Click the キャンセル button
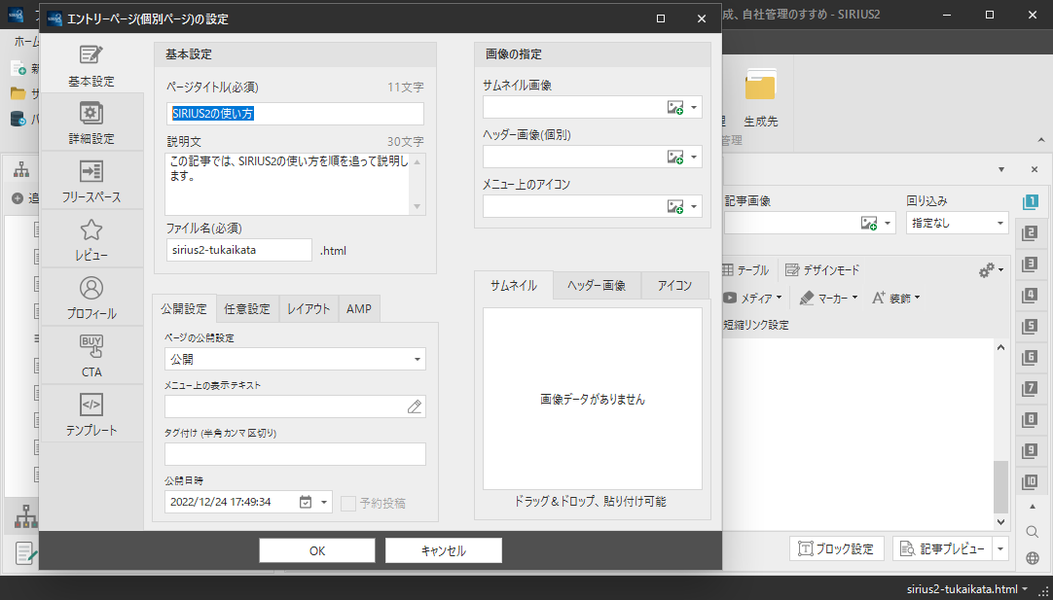Screen dimensions: 1053x600 point(443,550)
